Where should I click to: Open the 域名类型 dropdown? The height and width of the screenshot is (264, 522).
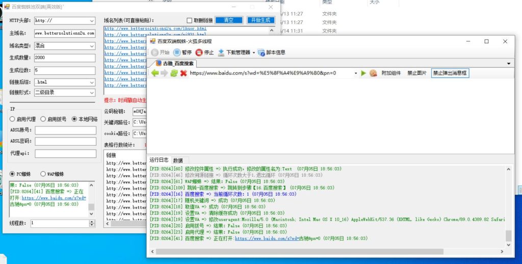click(x=92, y=46)
